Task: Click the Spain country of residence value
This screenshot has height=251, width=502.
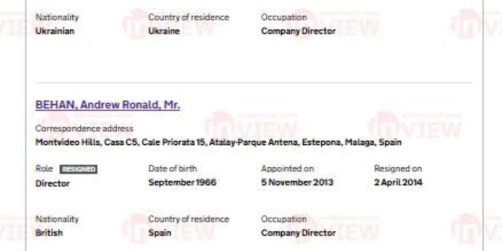Action: (161, 233)
